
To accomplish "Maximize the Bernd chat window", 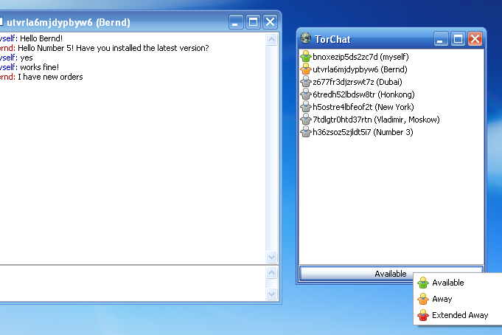I will (253, 22).
